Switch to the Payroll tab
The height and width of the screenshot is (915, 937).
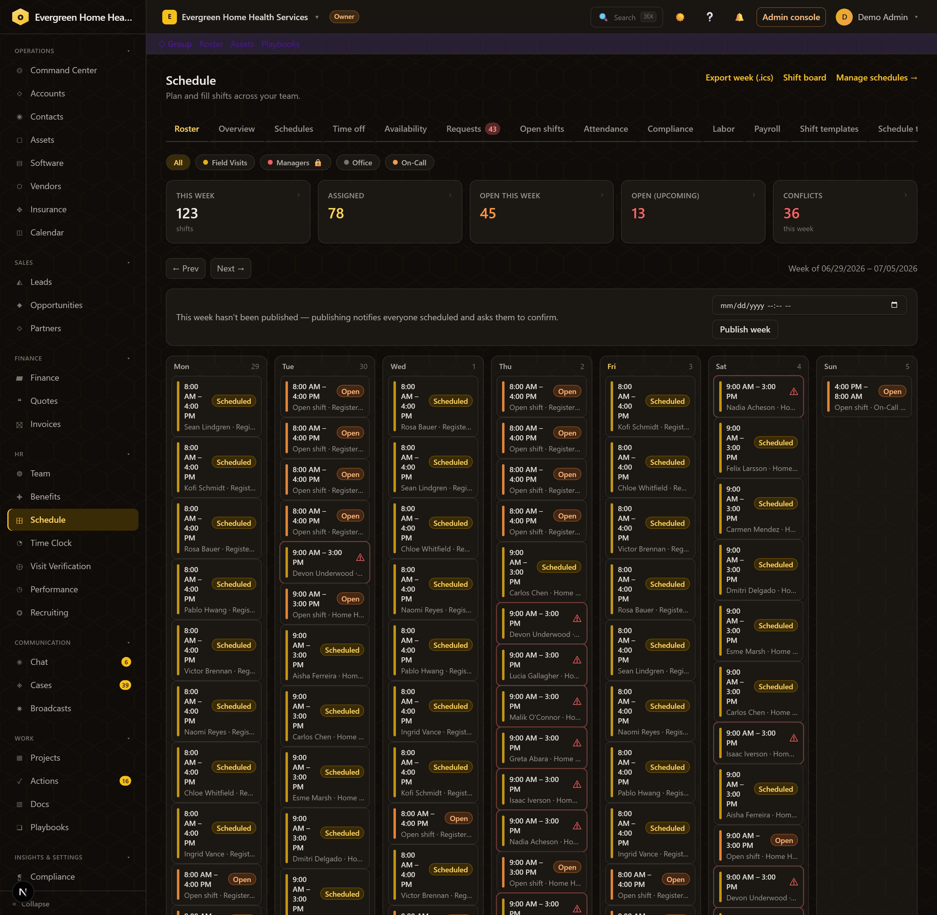tap(767, 129)
